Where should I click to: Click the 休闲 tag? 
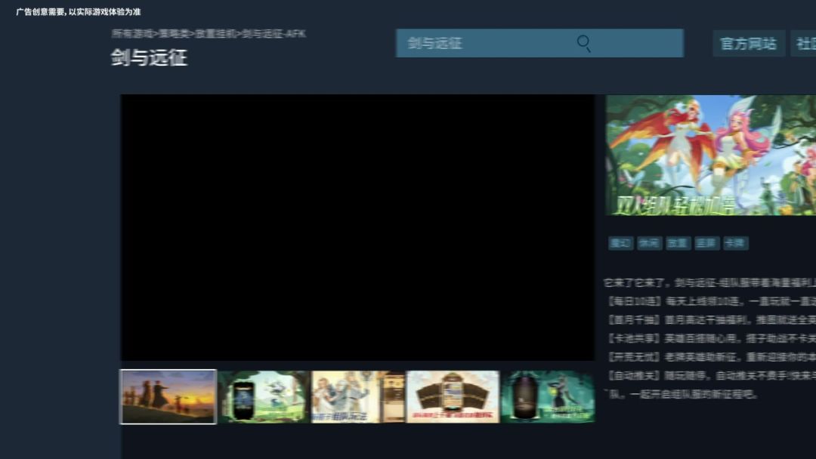pyautogui.click(x=650, y=243)
